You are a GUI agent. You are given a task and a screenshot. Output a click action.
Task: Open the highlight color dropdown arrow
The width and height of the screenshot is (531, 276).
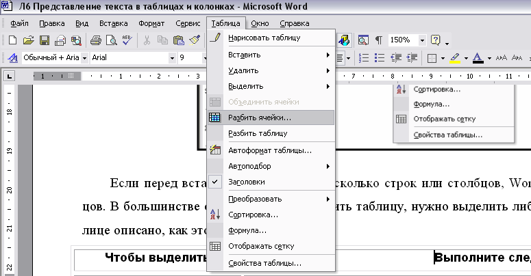pos(466,58)
